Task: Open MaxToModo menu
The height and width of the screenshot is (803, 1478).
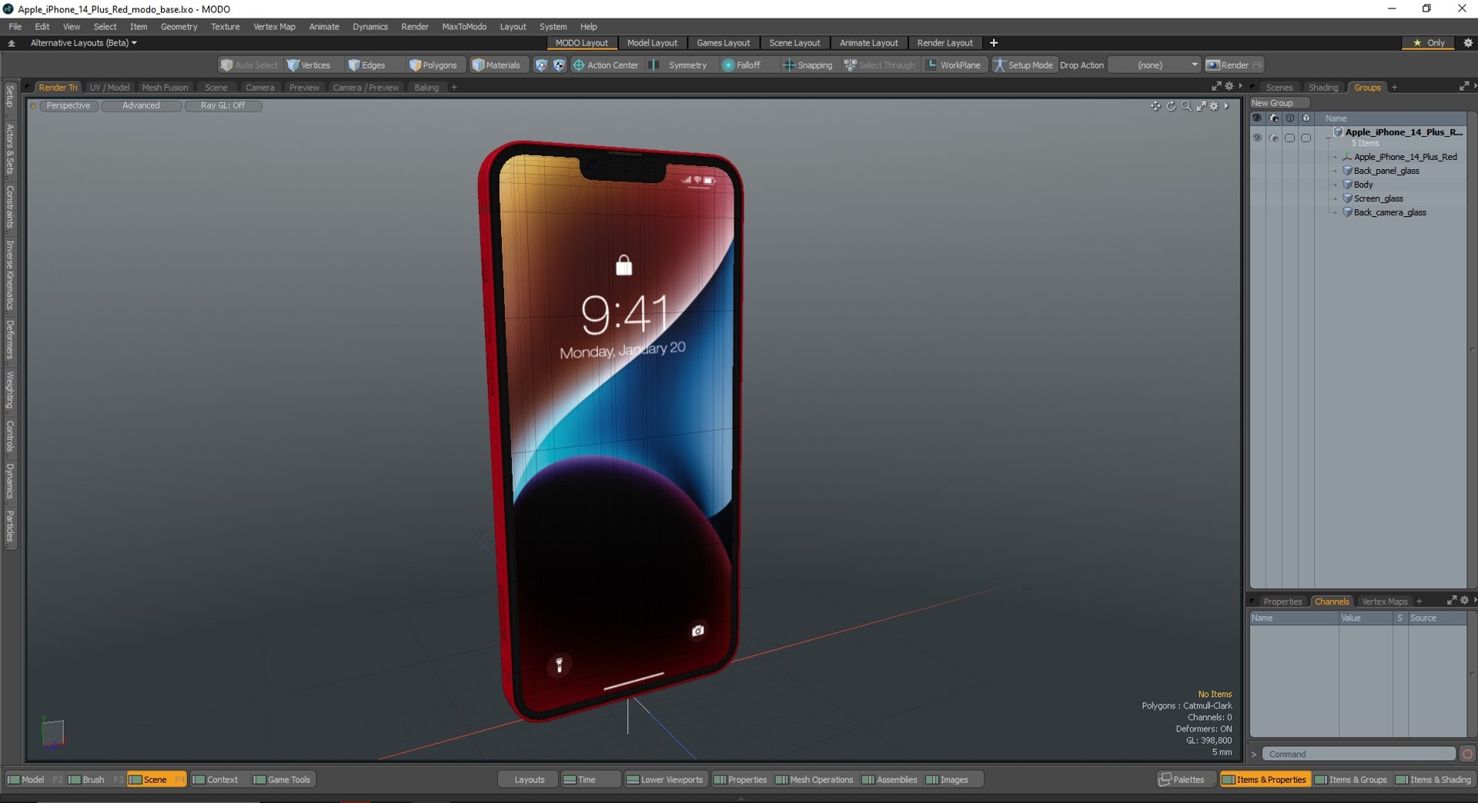Action: pyautogui.click(x=464, y=26)
